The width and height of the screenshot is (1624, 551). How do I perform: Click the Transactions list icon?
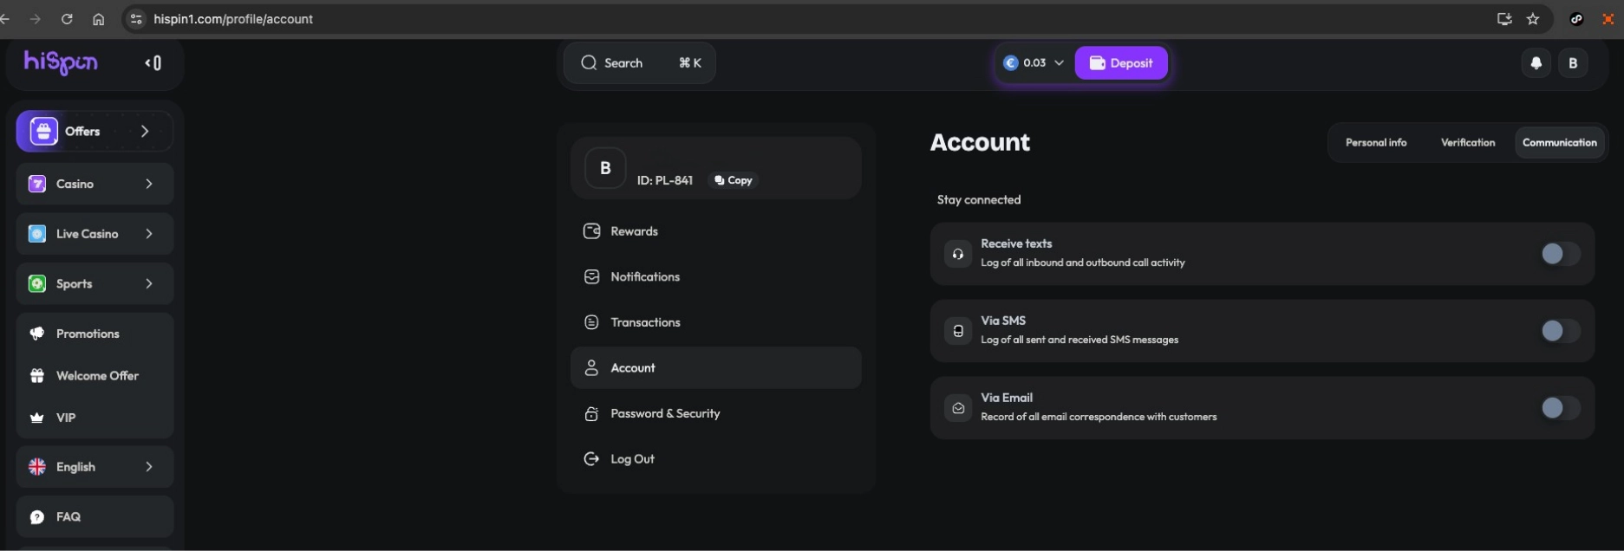592,322
